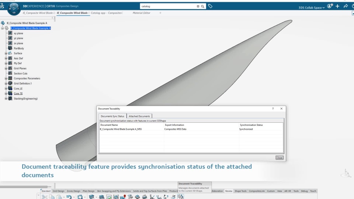
Task: Expand the Core_LE node
Action: point(6,88)
